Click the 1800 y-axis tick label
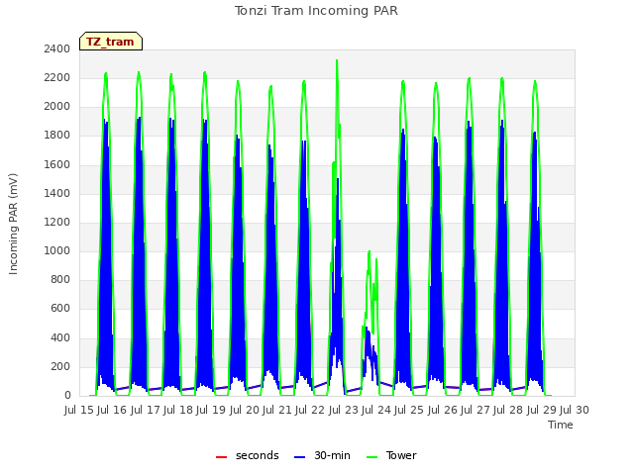 (57, 136)
